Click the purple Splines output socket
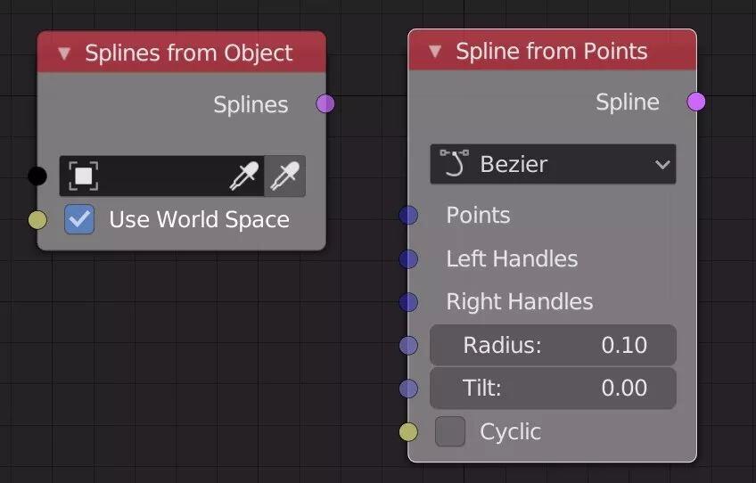Viewport: 756px width, 483px height. [325, 103]
